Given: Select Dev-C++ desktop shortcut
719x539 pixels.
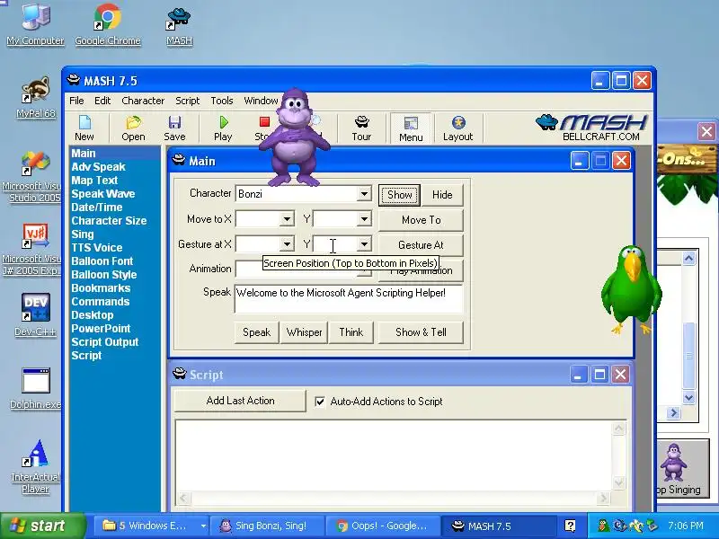Looking at the screenshot, I should [x=35, y=315].
